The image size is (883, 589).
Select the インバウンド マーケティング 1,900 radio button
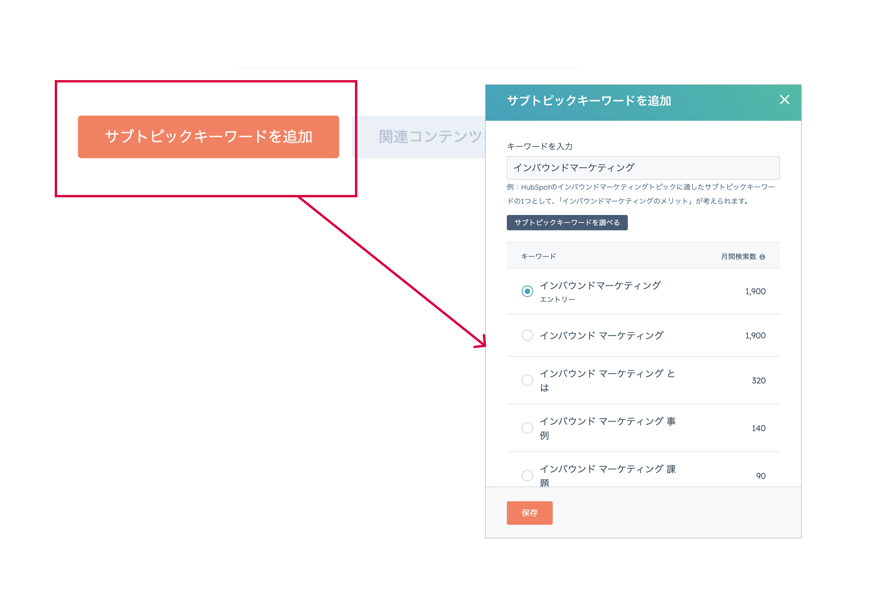pos(527,335)
